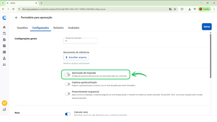The width and height of the screenshot is (217, 122).
Task: Click the browser address bar URL
Action: 64,9
